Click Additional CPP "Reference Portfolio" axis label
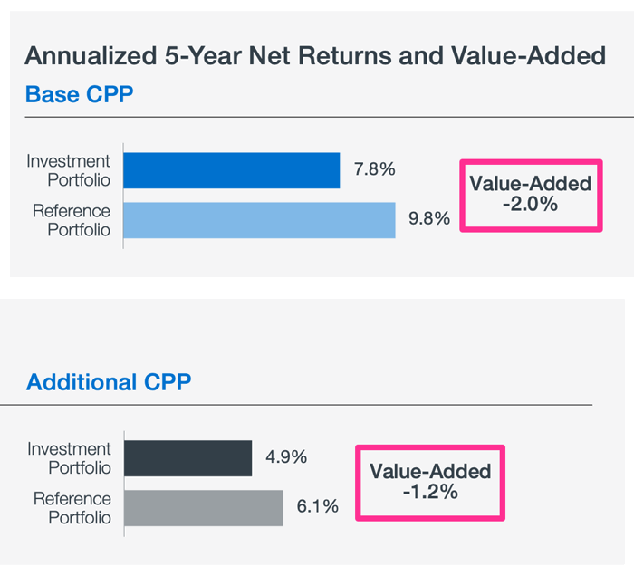This screenshot has width=634, height=576. tap(72, 508)
